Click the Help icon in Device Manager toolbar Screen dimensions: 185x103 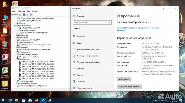point(24,15)
